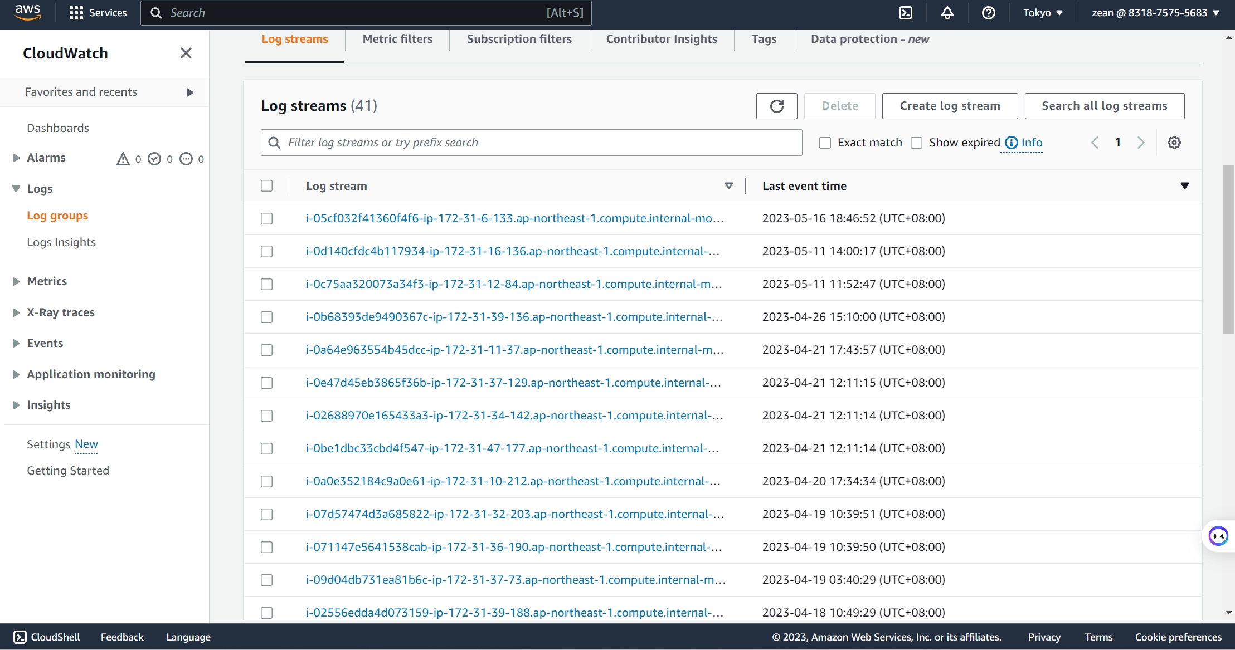The height and width of the screenshot is (650, 1235).
Task: Switch to the Subscription filters tab
Action: coord(519,39)
